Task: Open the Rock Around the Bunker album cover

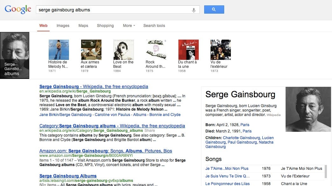Action: click(156, 50)
